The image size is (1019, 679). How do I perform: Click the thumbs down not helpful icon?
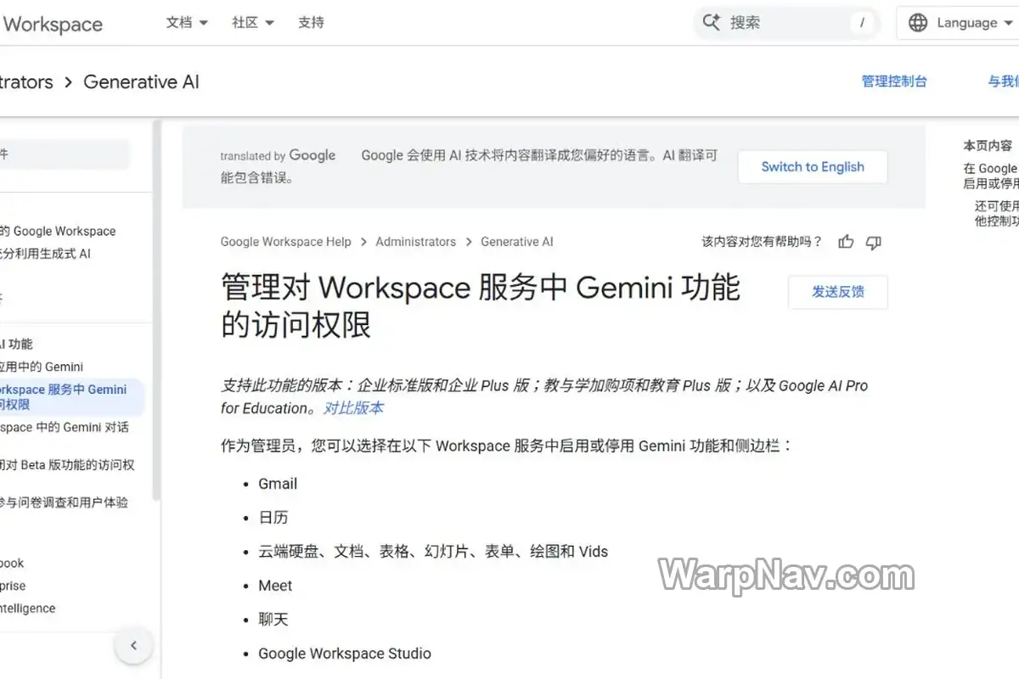click(873, 242)
